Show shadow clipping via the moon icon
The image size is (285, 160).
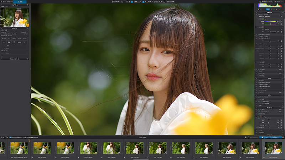259,9
